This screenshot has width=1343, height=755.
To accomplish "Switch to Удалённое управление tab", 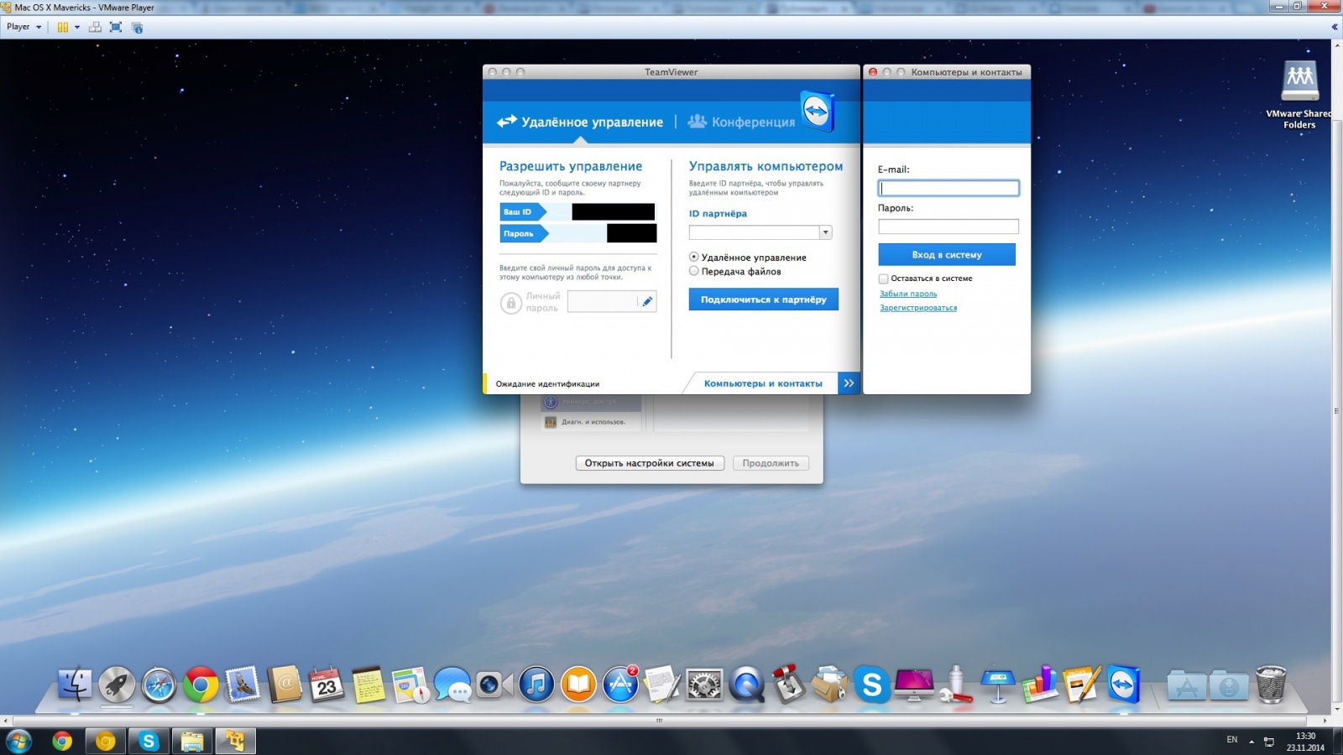I will point(580,122).
